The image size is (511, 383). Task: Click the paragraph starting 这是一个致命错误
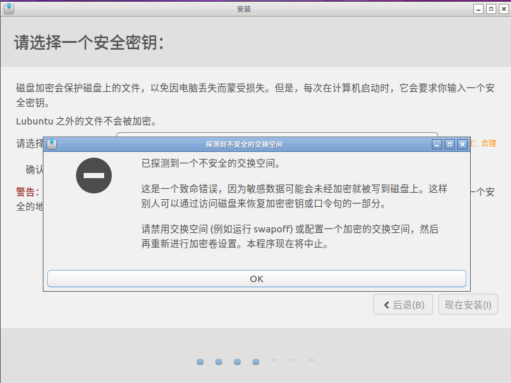[294, 196]
